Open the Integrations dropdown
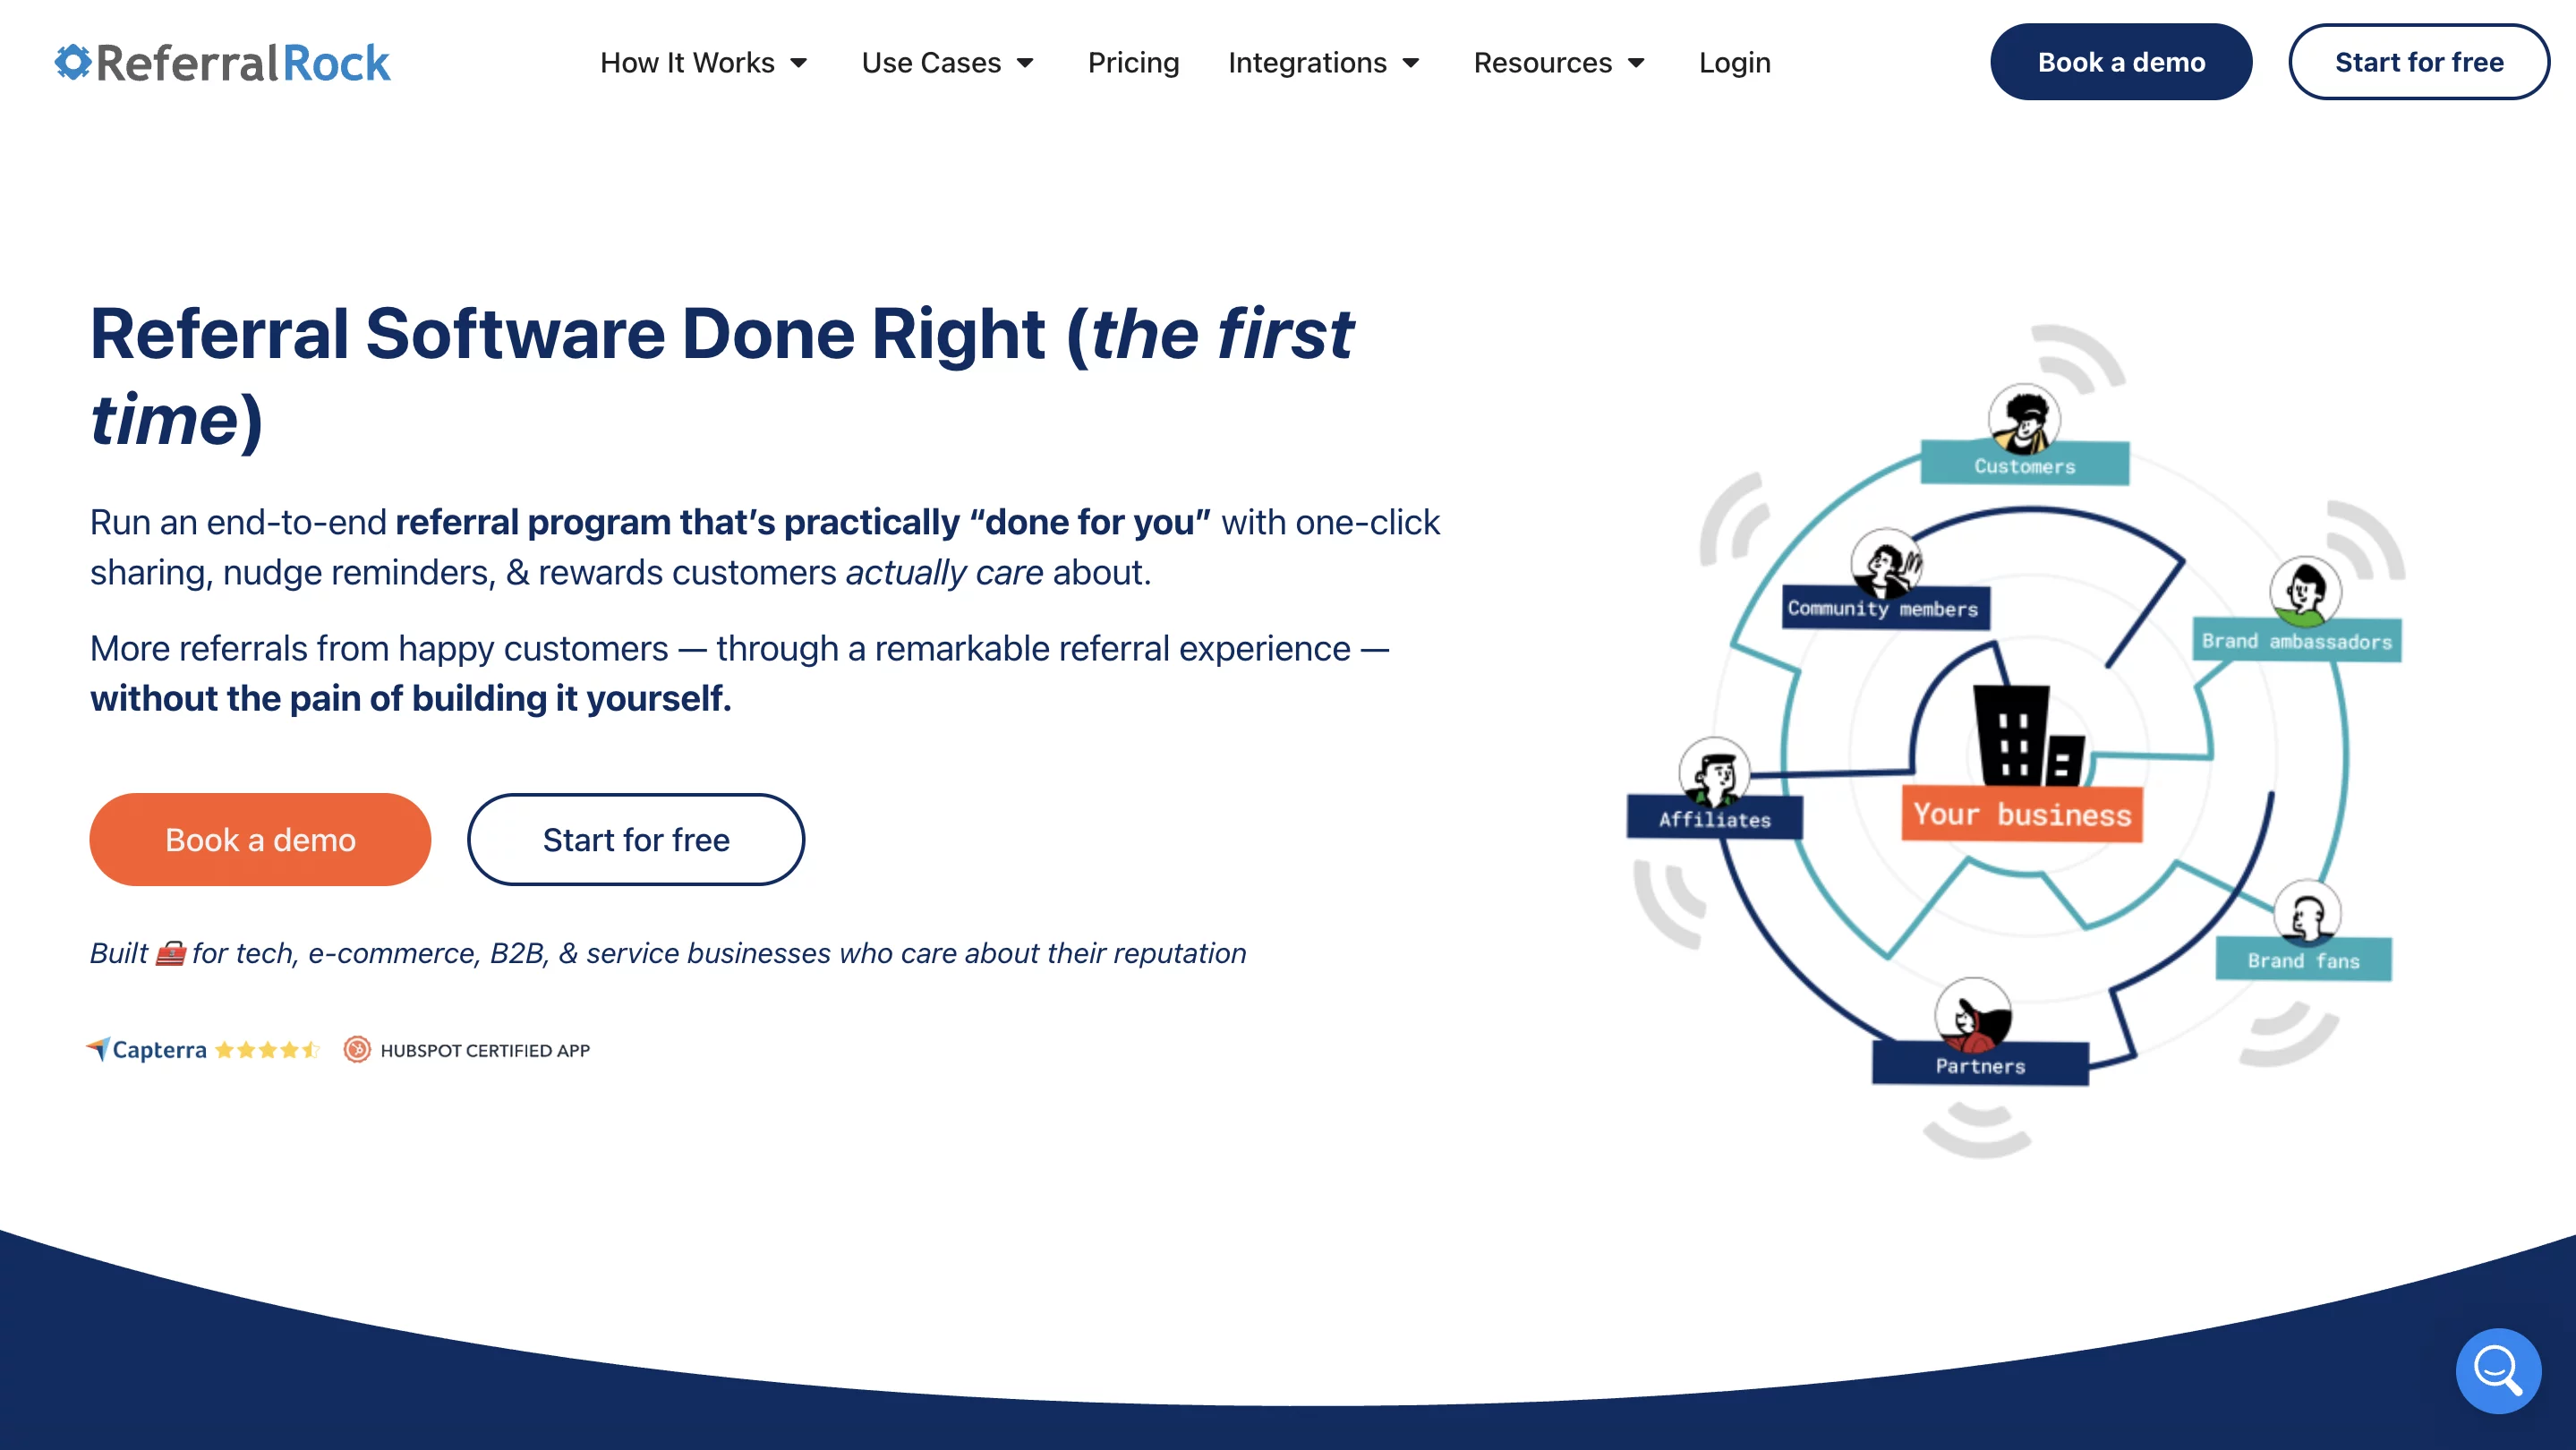The image size is (2576, 1450). coord(1323,62)
